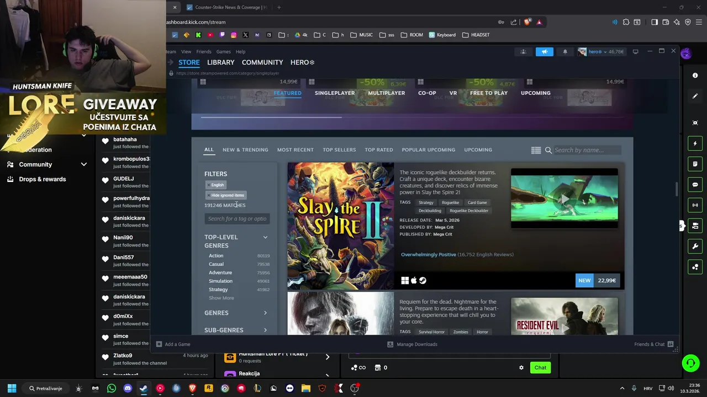This screenshot has height=397, width=707.
Task: Open the YouTube bookmark icon
Action: point(210,35)
